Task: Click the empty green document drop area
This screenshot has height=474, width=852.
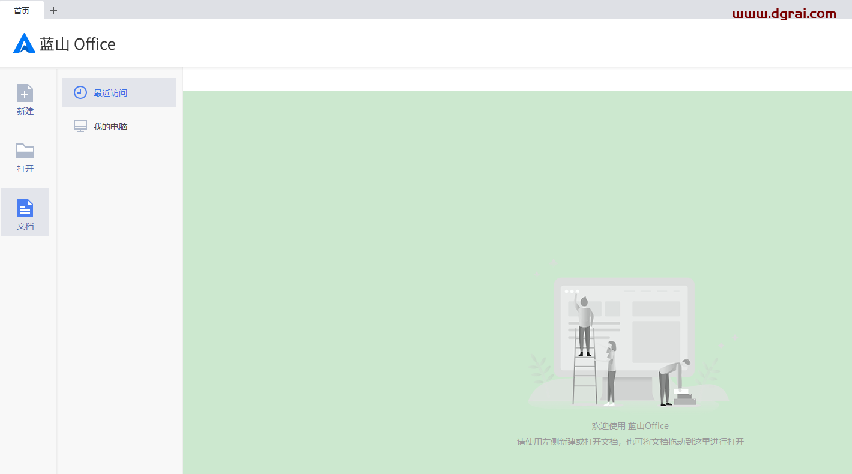Action: click(360, 240)
